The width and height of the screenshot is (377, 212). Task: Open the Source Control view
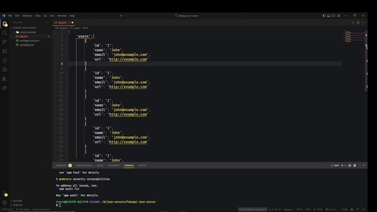5,42
